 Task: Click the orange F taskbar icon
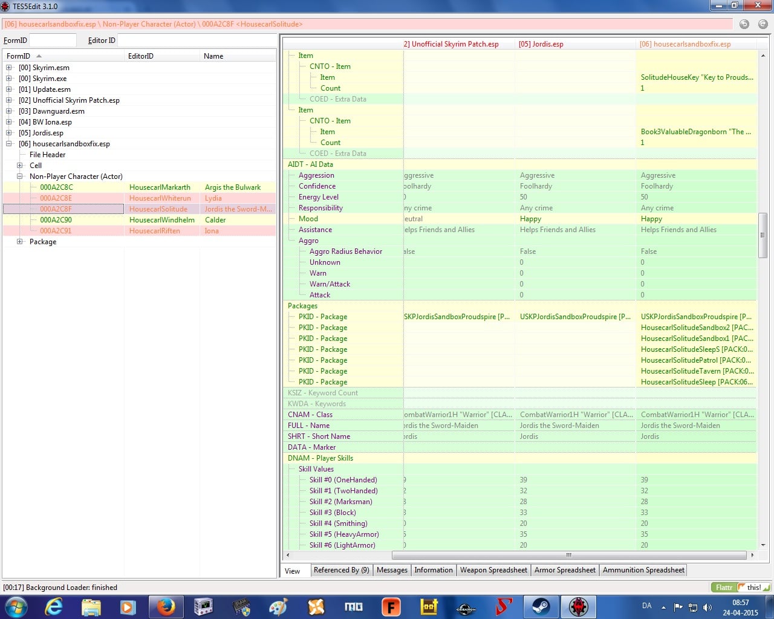click(x=391, y=607)
